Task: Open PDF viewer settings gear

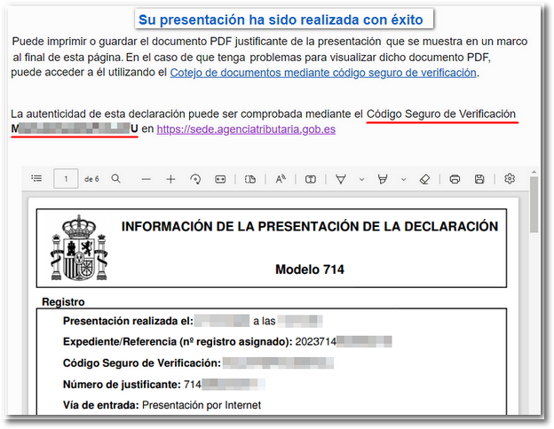Action: [x=510, y=179]
